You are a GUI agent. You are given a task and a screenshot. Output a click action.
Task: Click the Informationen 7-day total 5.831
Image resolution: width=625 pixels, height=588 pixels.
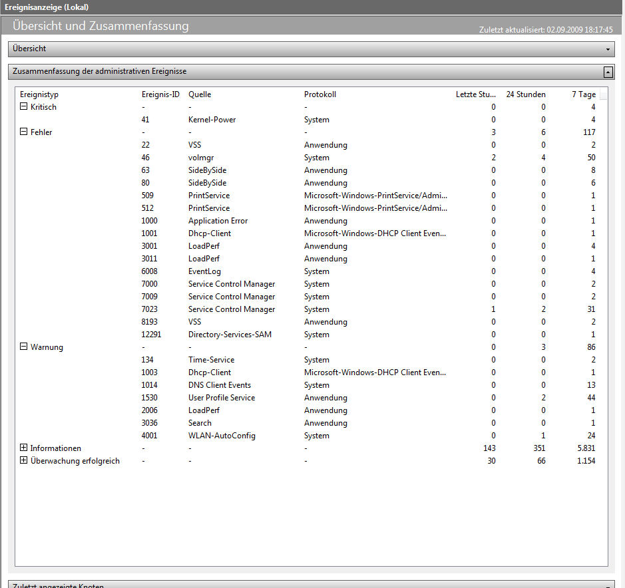[x=586, y=448]
